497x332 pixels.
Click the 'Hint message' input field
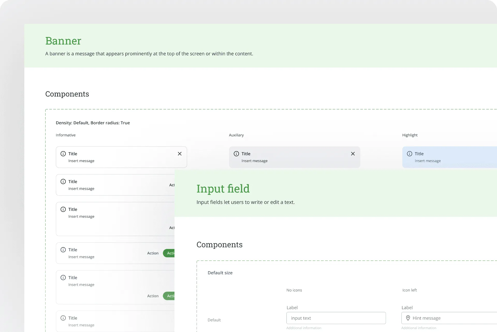coord(449,318)
